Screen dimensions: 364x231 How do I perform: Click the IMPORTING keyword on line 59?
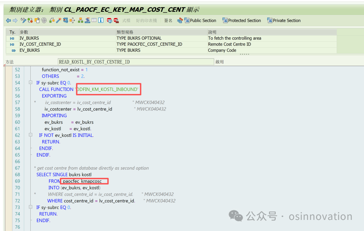54,115
